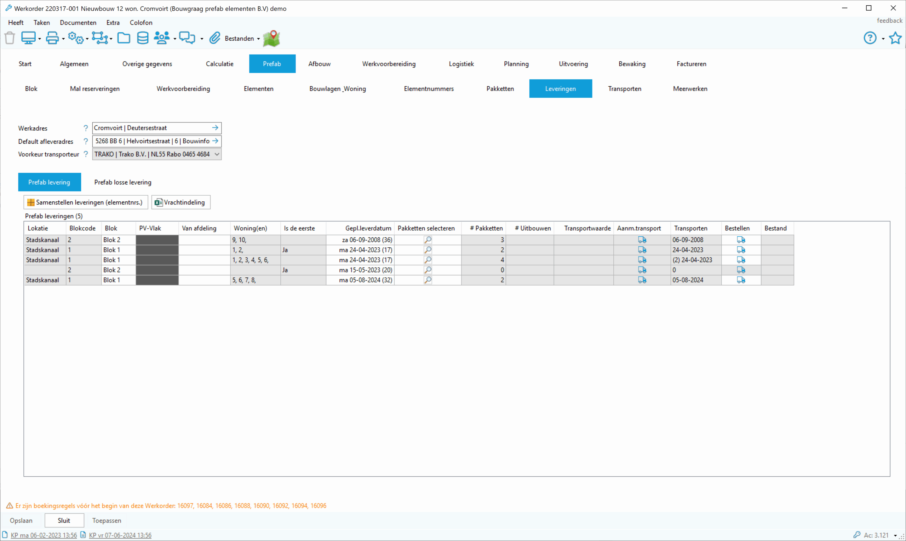The image size is (906, 541).
Task: Click Samenstellen leveringen button
Action: point(86,202)
